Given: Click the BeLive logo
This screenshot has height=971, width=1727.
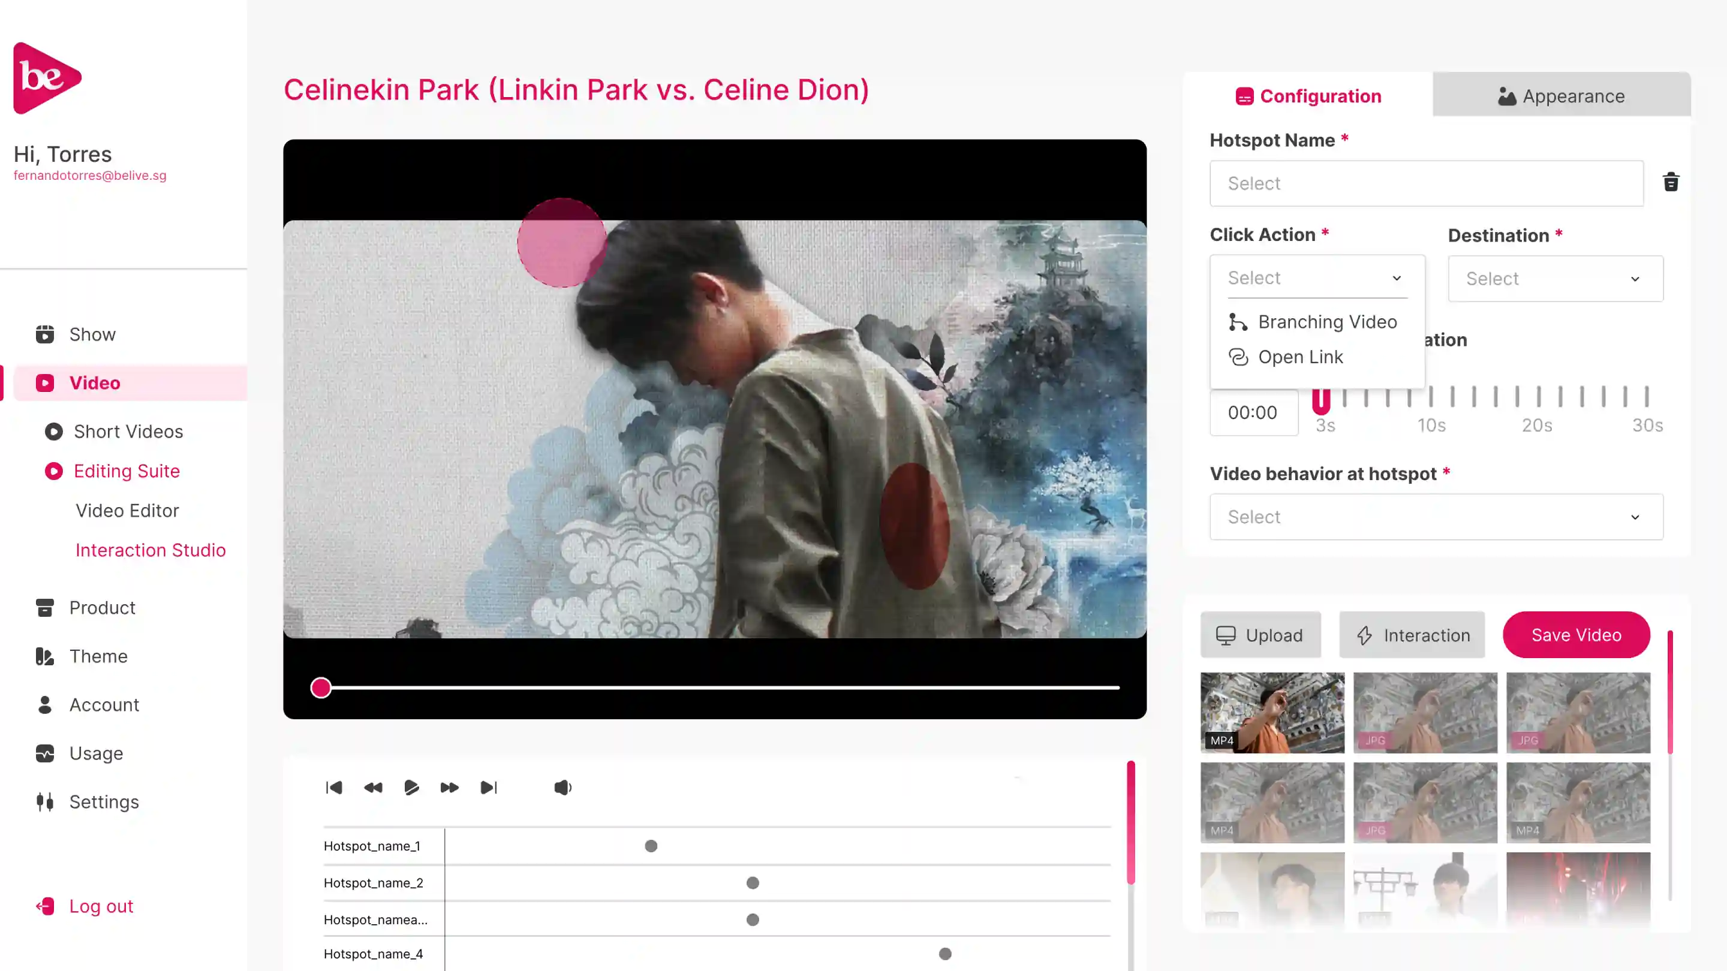Looking at the screenshot, I should point(47,79).
